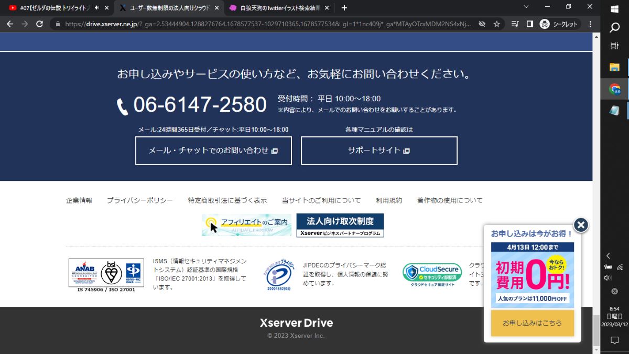This screenshot has height=354, width=629.
Task: Click the 法人向け取次制度 partner program banner
Action: pyautogui.click(x=340, y=225)
